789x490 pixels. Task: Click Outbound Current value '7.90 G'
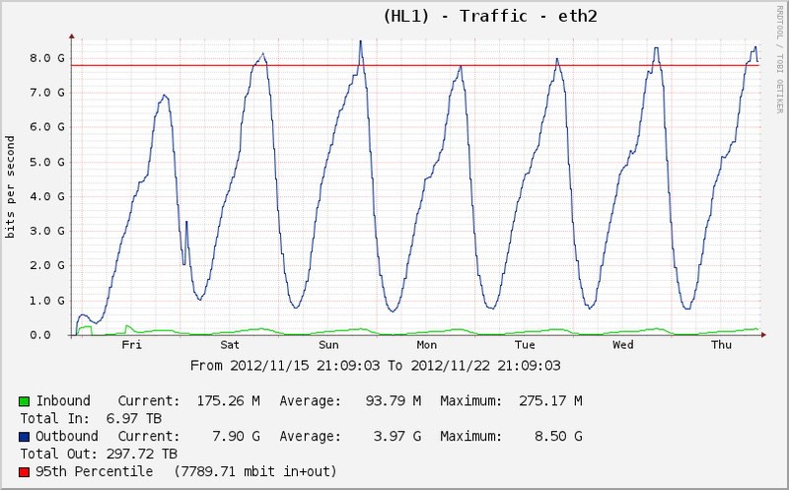(236, 436)
